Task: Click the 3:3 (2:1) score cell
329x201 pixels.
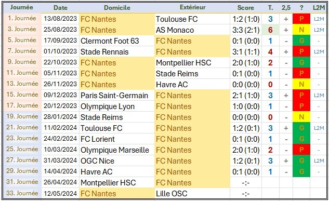Action: pyautogui.click(x=246, y=30)
